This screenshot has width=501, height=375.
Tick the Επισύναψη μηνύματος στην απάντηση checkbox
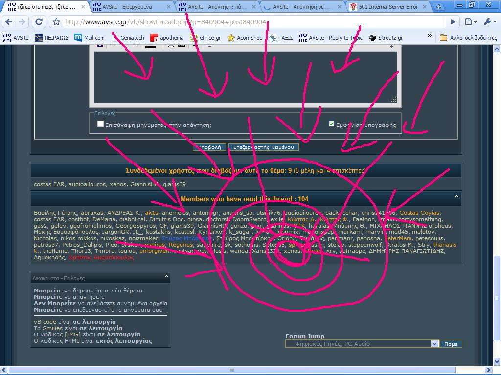point(100,124)
